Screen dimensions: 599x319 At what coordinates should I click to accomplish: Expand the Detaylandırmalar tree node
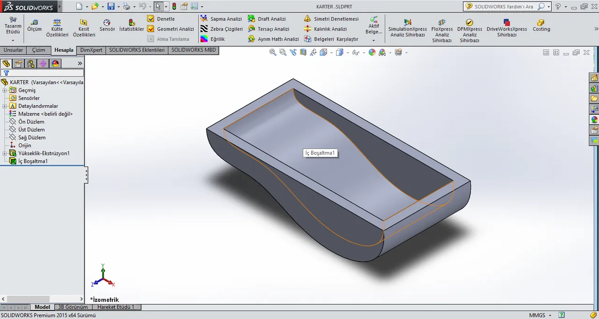tap(5, 106)
